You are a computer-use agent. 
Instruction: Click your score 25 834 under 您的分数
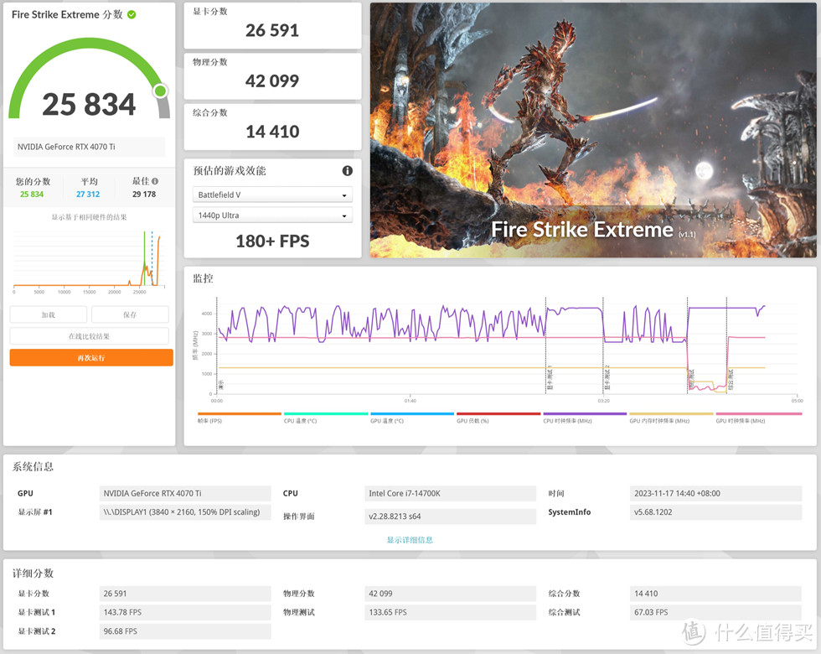[x=32, y=195]
